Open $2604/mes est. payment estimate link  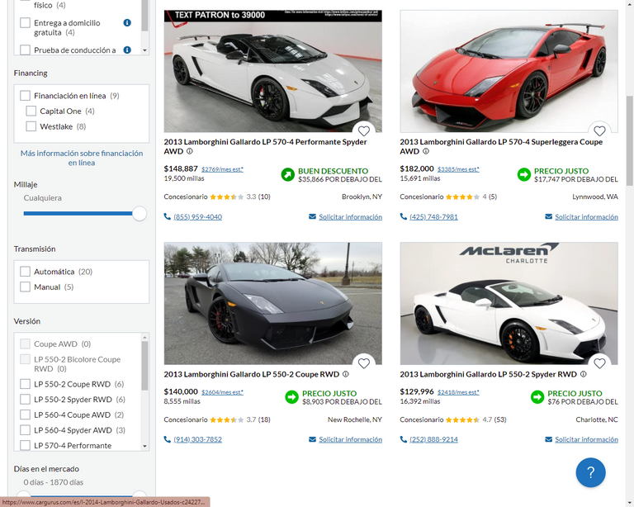222,392
